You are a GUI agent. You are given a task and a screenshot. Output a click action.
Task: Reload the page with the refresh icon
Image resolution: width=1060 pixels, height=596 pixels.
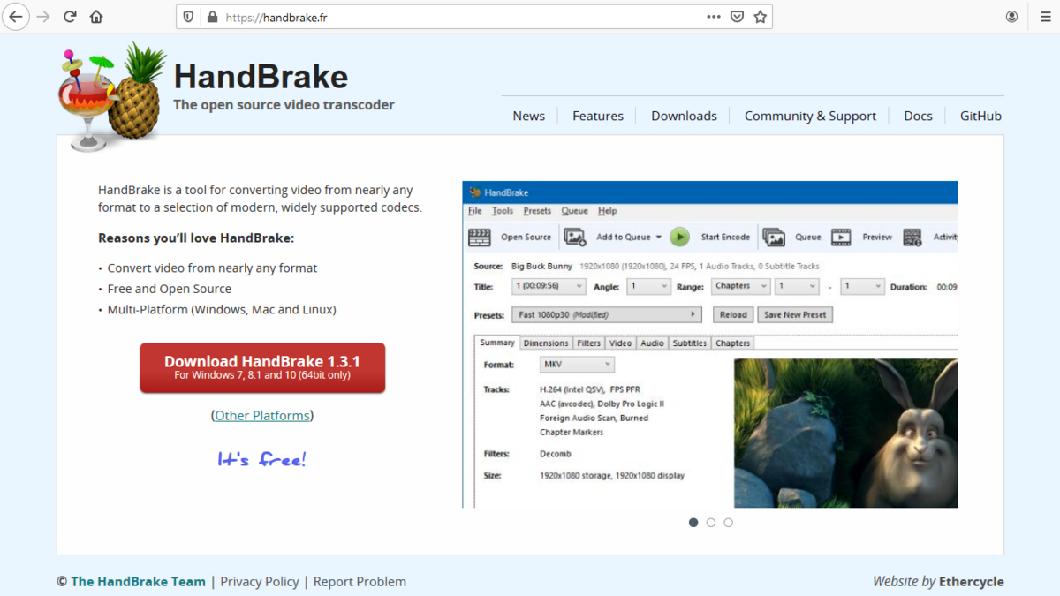coord(70,17)
